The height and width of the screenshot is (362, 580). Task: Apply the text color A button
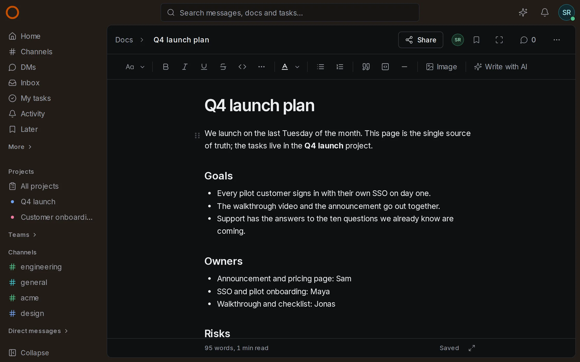285,67
